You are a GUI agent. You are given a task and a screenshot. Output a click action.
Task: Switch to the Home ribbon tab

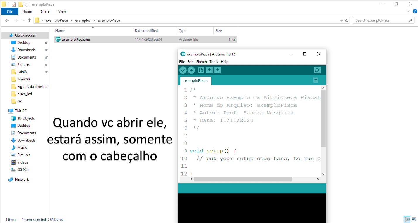[27, 11]
